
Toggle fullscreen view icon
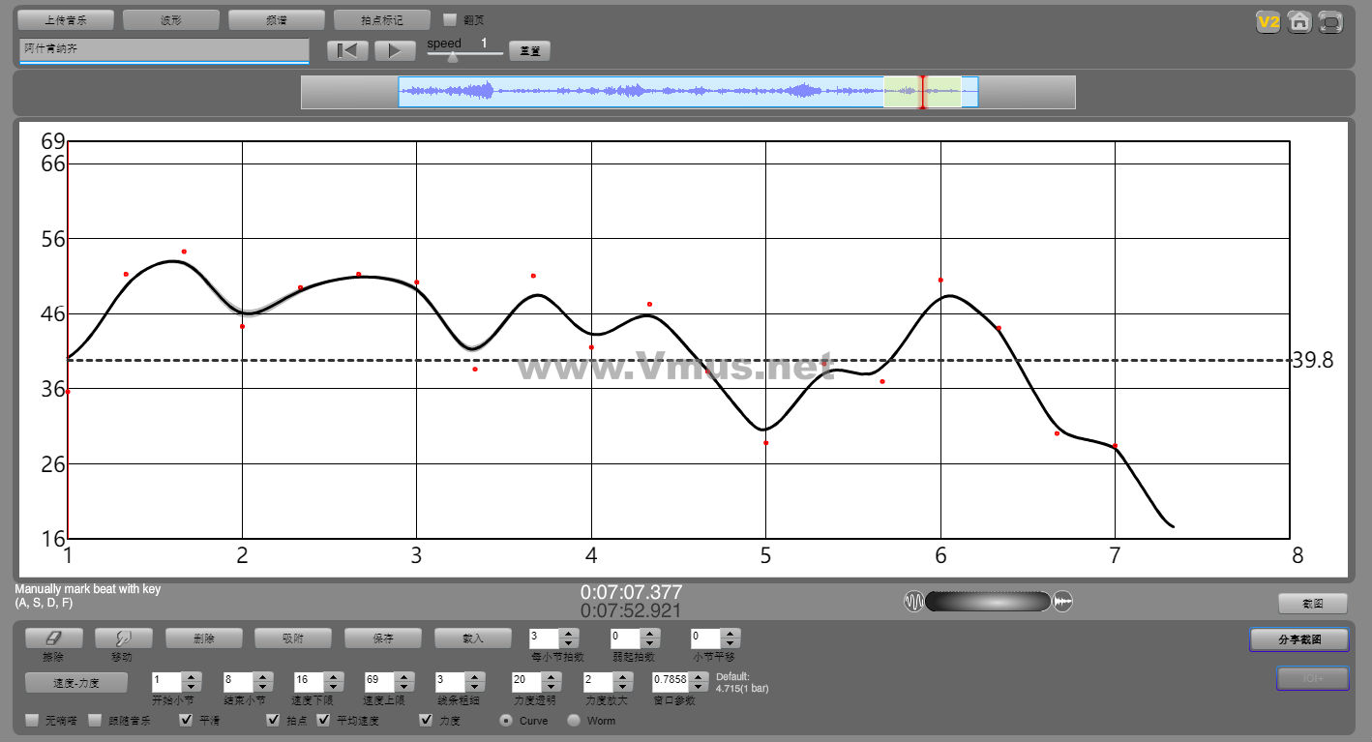click(1331, 21)
